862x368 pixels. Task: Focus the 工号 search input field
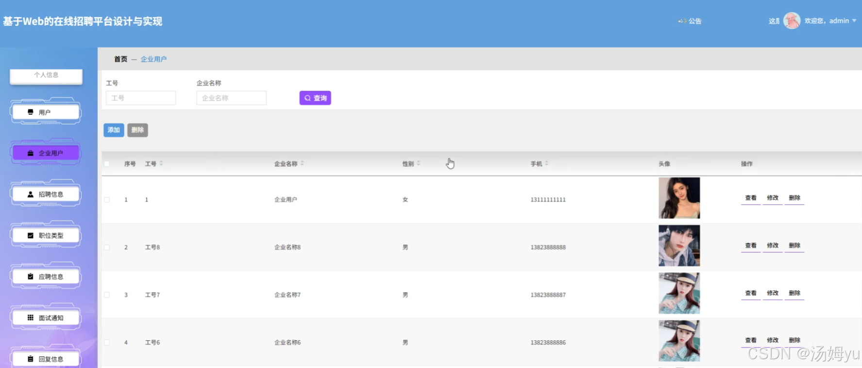click(x=141, y=98)
